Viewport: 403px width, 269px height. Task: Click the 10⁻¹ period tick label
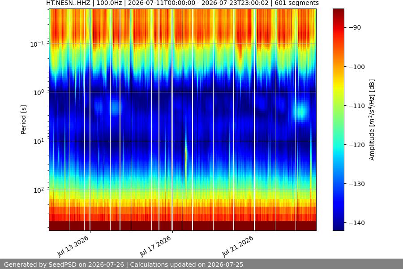[37, 44]
